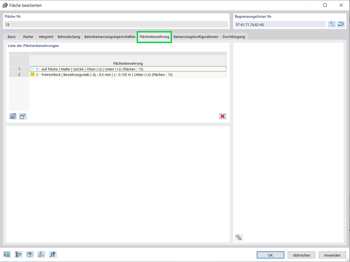Click the cursor with red X icon
Image resolution: width=350 pixels, height=262 pixels.
point(41,254)
